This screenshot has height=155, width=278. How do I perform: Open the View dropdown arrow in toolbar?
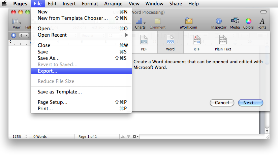(x=20, y=23)
